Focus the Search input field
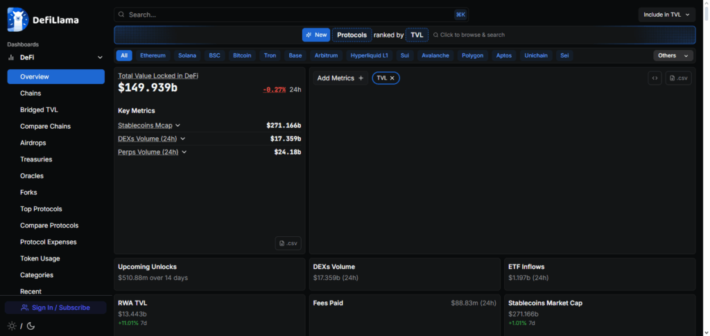This screenshot has height=336, width=710. [291, 15]
